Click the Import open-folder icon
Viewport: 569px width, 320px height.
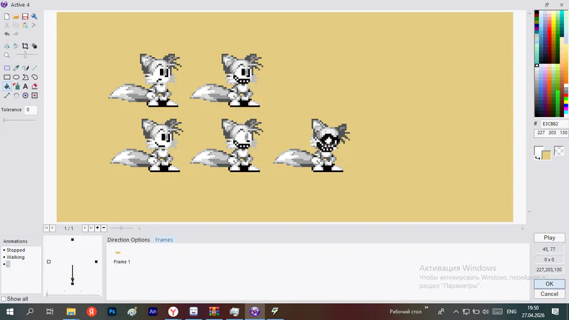pos(16,16)
